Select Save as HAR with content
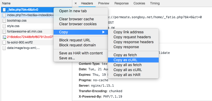Image resolution: width=212 pixels, height=101 pixels. coord(81,53)
